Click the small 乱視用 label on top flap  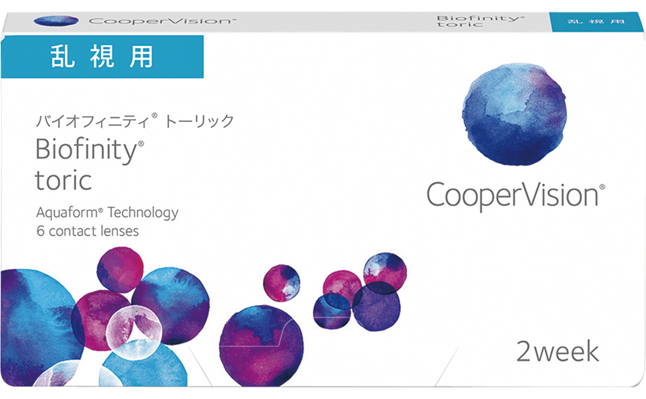click(597, 21)
